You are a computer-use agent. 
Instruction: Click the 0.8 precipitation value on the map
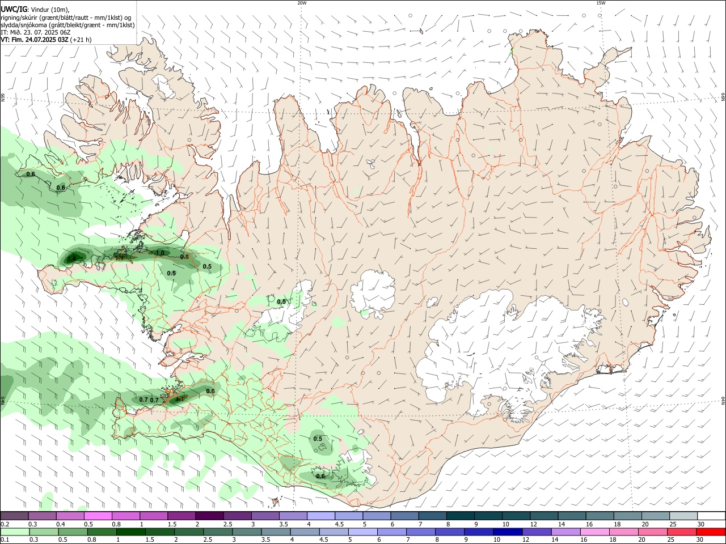(184, 257)
